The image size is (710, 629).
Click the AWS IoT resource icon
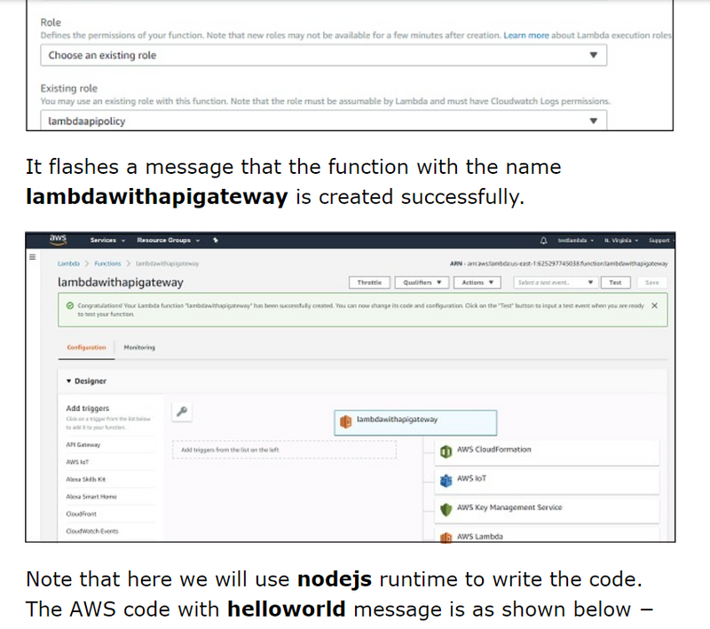point(446,480)
